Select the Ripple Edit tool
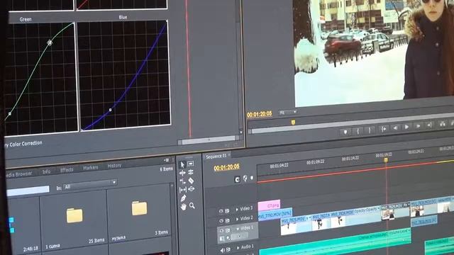The width and height of the screenshot is (454, 255). point(182,173)
